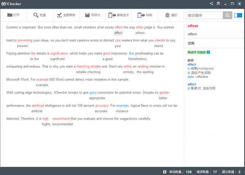
Task: Open the title bar menu icon beside share
Action: click(x=218, y=4)
